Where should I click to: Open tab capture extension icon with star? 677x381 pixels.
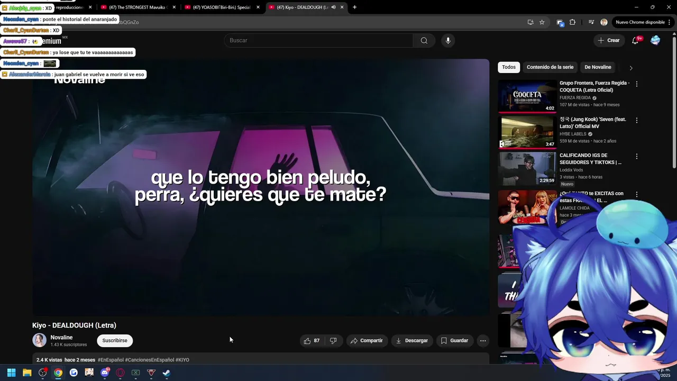(560, 22)
